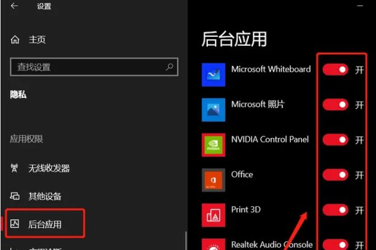Minimize the Settings window
Viewport: 376px width, 250px height.
pos(360,6)
